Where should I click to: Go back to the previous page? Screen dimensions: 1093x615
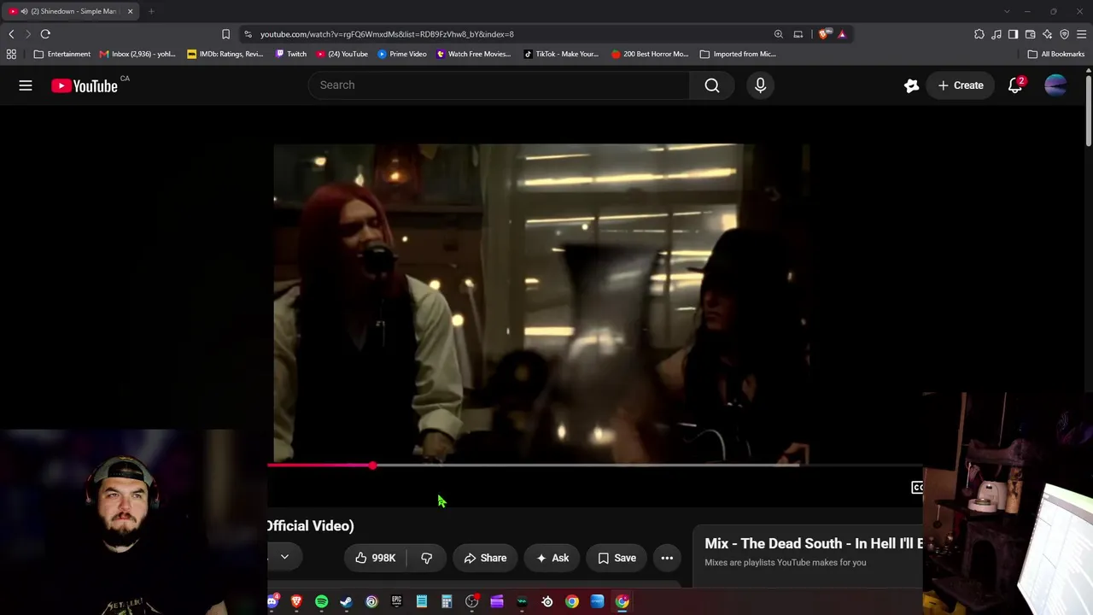[11, 34]
